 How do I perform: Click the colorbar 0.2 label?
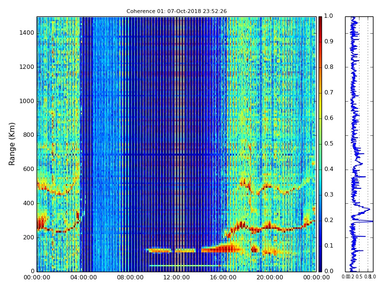329,220
